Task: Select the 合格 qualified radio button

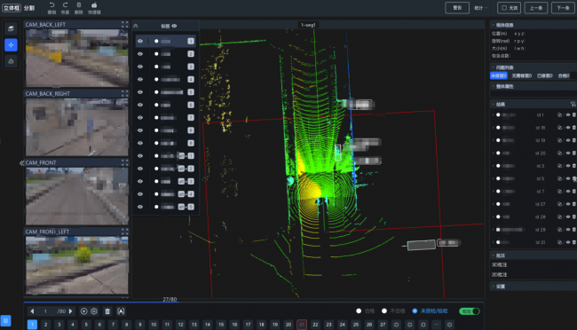Action: [x=359, y=311]
